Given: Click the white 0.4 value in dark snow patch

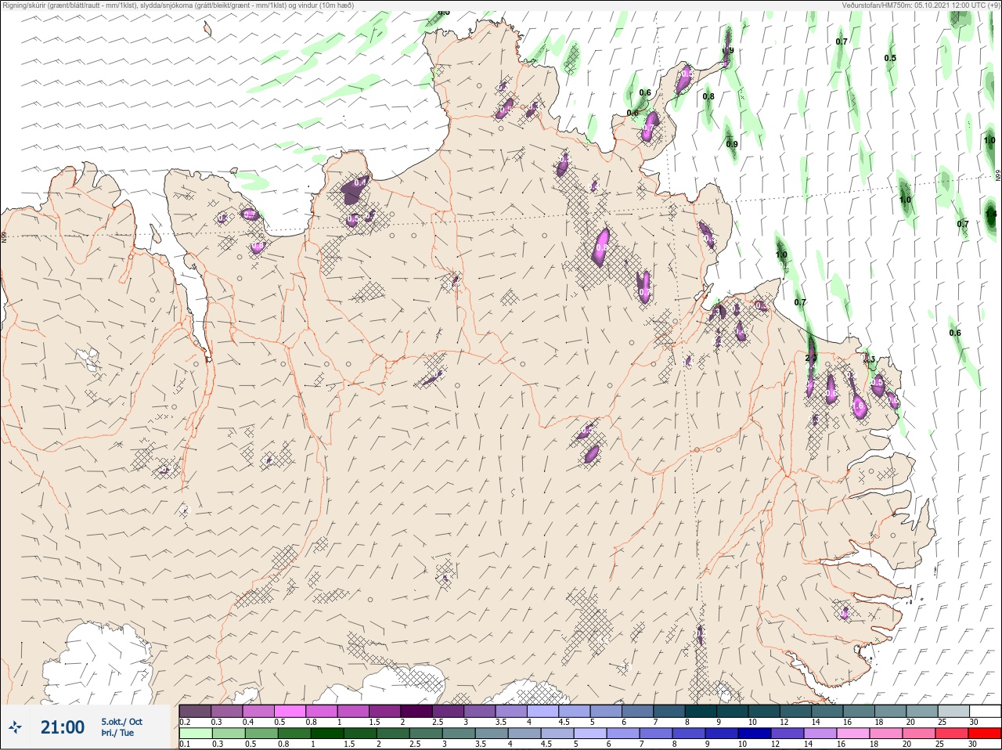Looking at the screenshot, I should 360,182.
